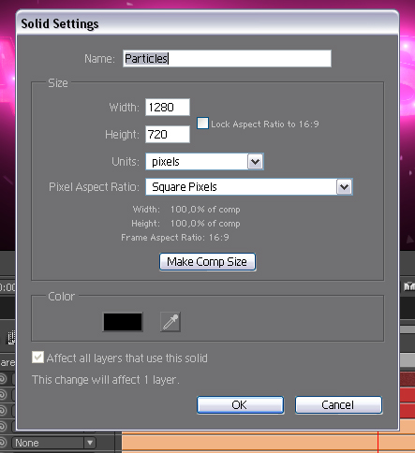The image size is (415, 453).
Task: Expand the Pixel Aspect Ratio dropdown
Action: point(344,187)
